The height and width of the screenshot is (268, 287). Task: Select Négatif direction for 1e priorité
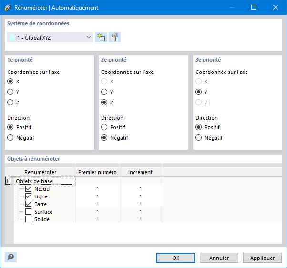click(x=10, y=138)
